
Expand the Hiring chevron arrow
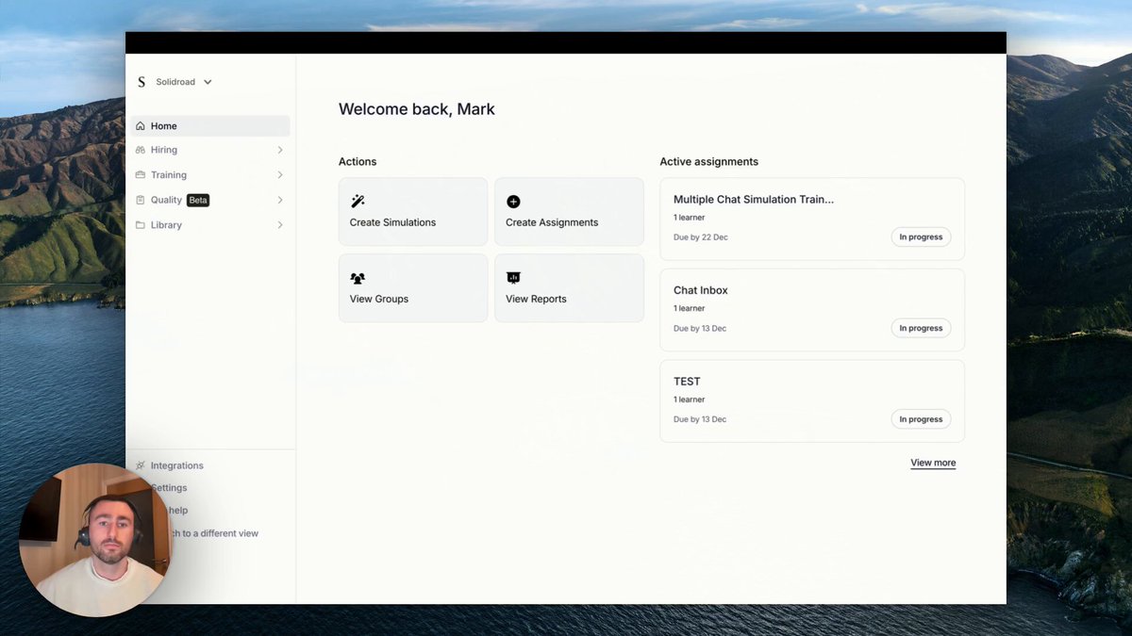280,150
